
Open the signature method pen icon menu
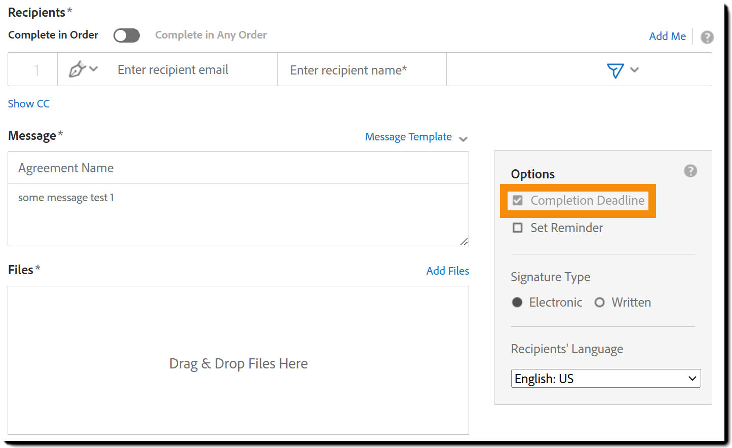click(x=83, y=69)
